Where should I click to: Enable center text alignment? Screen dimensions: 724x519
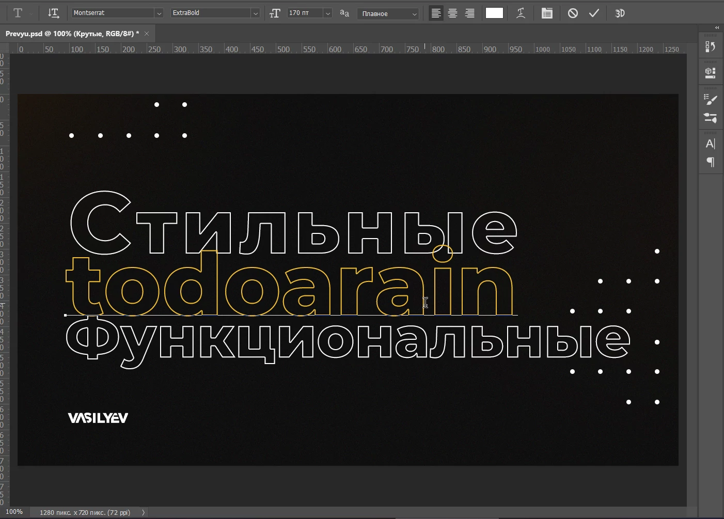pyautogui.click(x=453, y=13)
